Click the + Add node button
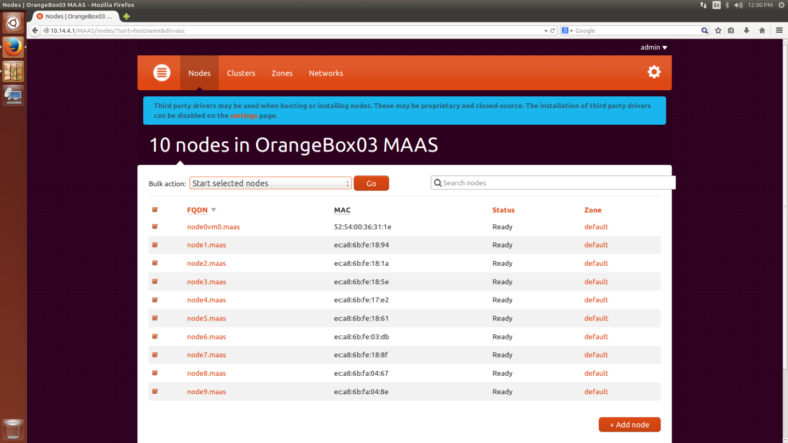Viewport: 788px width, 443px height. (629, 424)
